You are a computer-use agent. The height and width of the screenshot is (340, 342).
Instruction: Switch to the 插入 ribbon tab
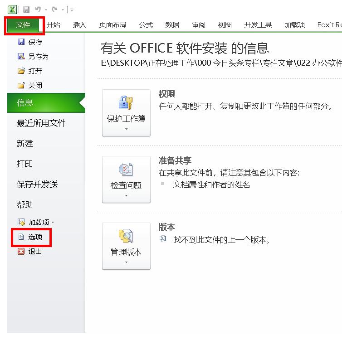(79, 25)
